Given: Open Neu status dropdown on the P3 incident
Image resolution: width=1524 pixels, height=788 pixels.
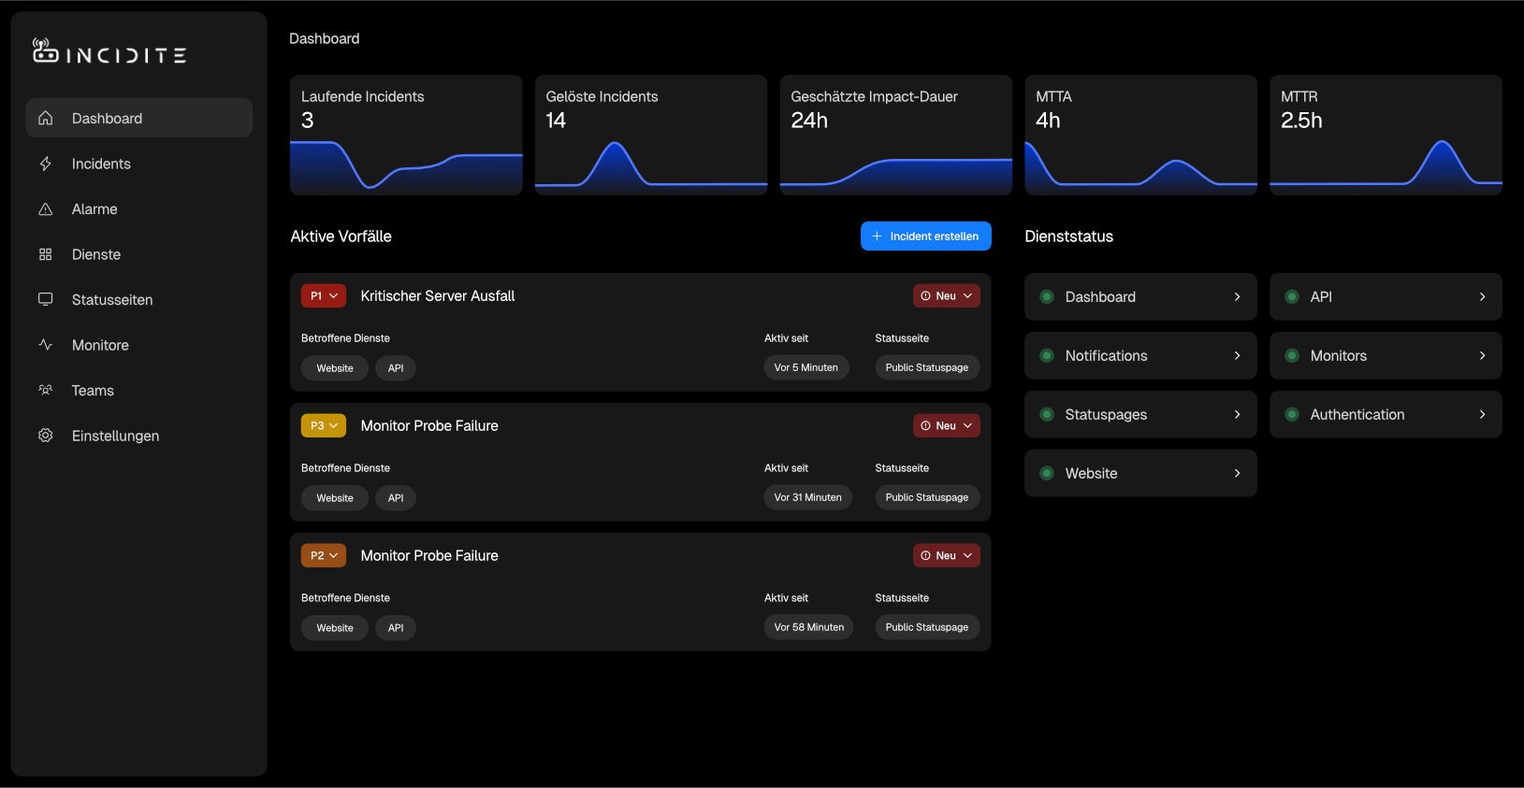Looking at the screenshot, I should coord(947,425).
